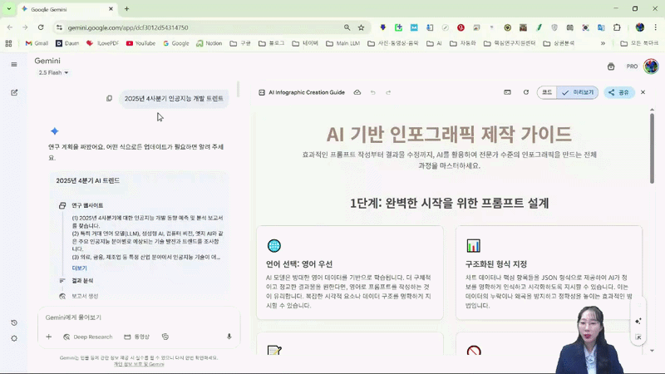This screenshot has width=665, height=374.
Task: Open the activity history icon in sidebar
Action: click(x=13, y=322)
